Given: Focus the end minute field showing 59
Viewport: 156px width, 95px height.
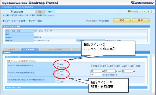Looking at the screenshot, I should point(96,74).
